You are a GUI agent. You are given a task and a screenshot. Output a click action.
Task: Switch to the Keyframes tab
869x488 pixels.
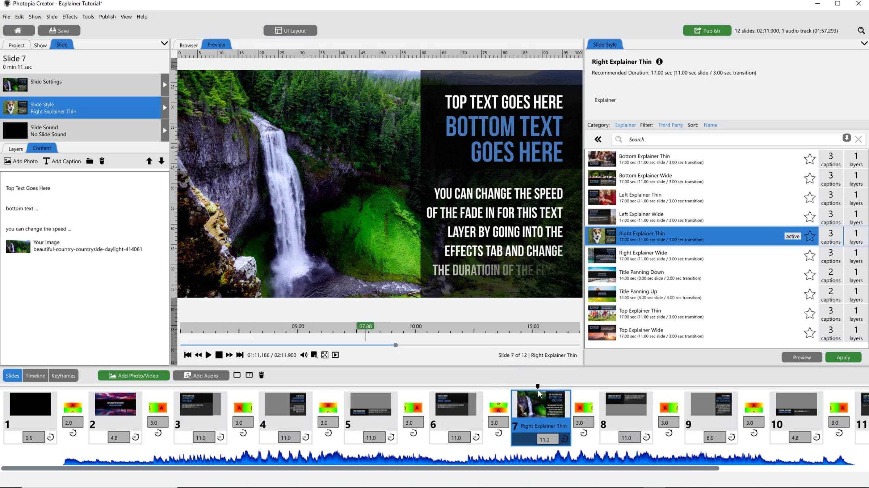point(63,376)
